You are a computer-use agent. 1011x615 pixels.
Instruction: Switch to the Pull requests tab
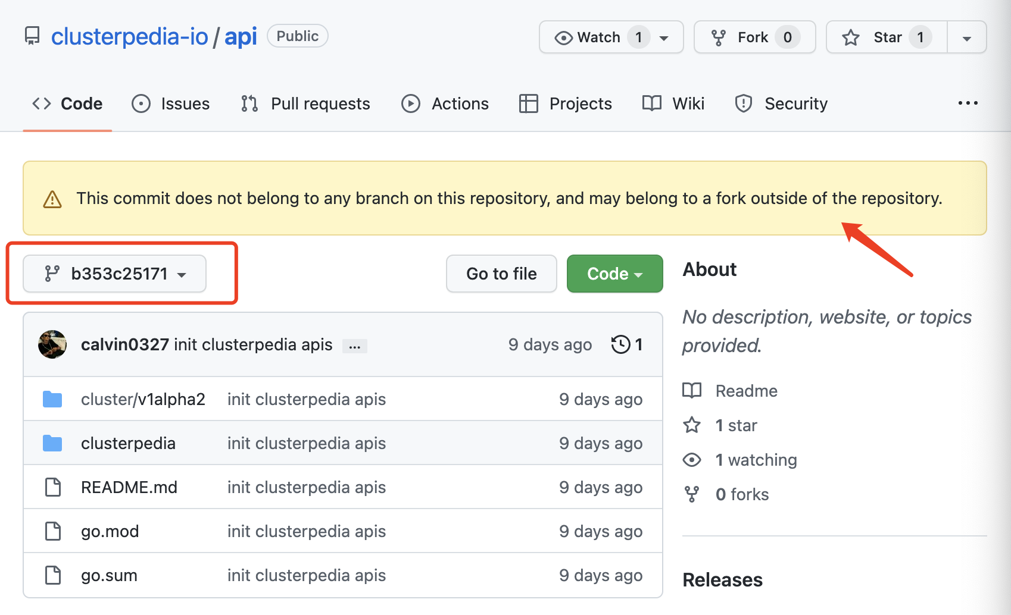click(x=320, y=103)
